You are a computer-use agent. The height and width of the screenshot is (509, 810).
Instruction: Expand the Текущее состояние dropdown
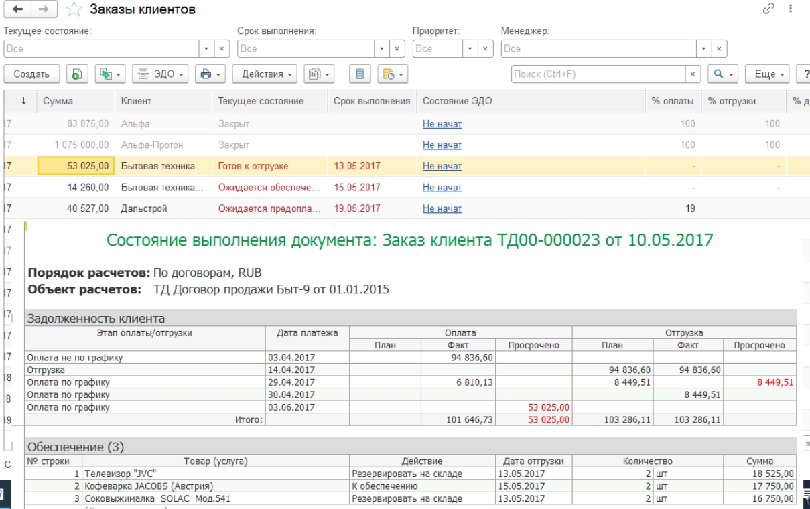click(206, 49)
